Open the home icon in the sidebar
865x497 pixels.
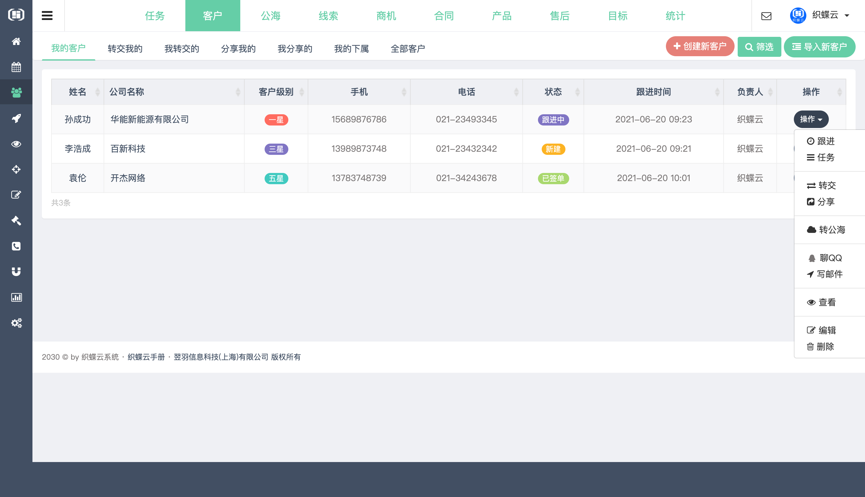(16, 41)
